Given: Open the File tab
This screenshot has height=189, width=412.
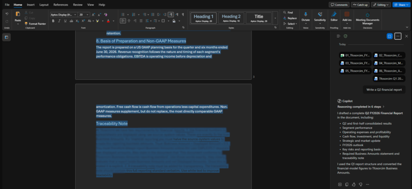Looking at the screenshot, I should (x=7, y=5).
